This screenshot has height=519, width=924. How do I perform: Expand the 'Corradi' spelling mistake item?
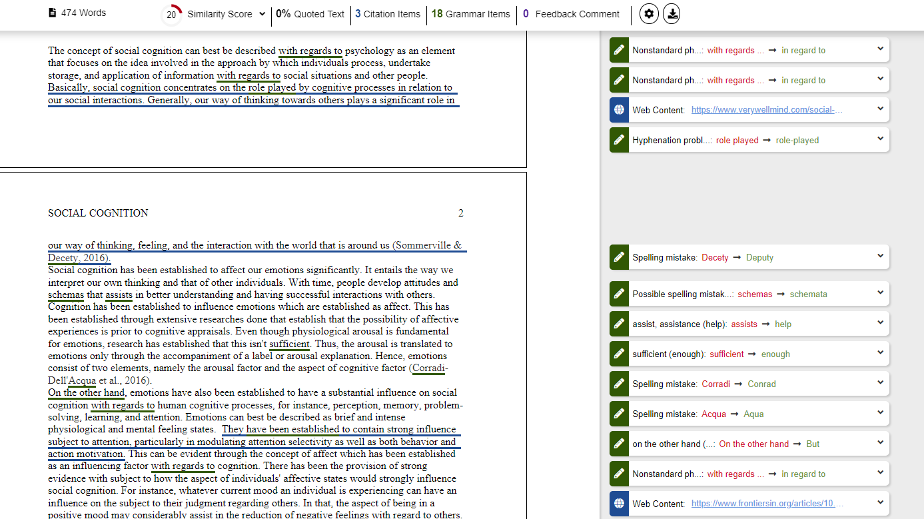(880, 382)
